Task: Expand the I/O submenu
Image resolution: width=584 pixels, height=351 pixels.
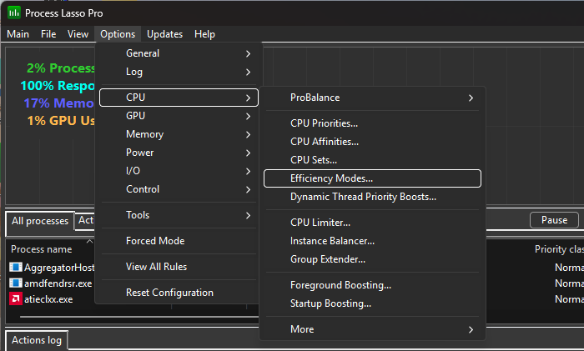Action: click(179, 170)
